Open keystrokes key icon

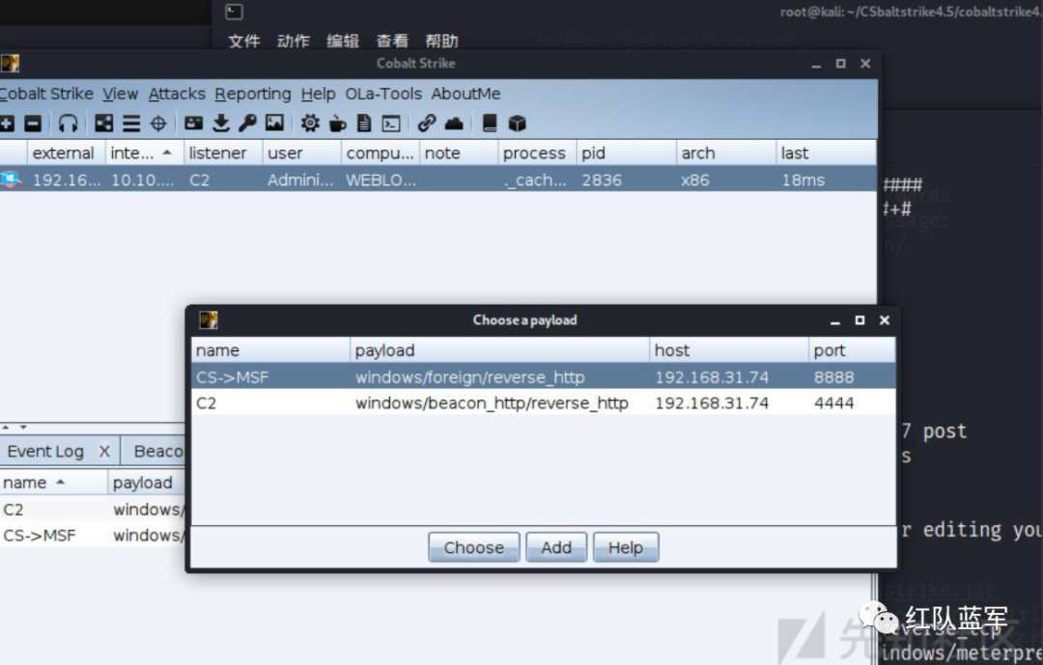pyautogui.click(x=247, y=123)
